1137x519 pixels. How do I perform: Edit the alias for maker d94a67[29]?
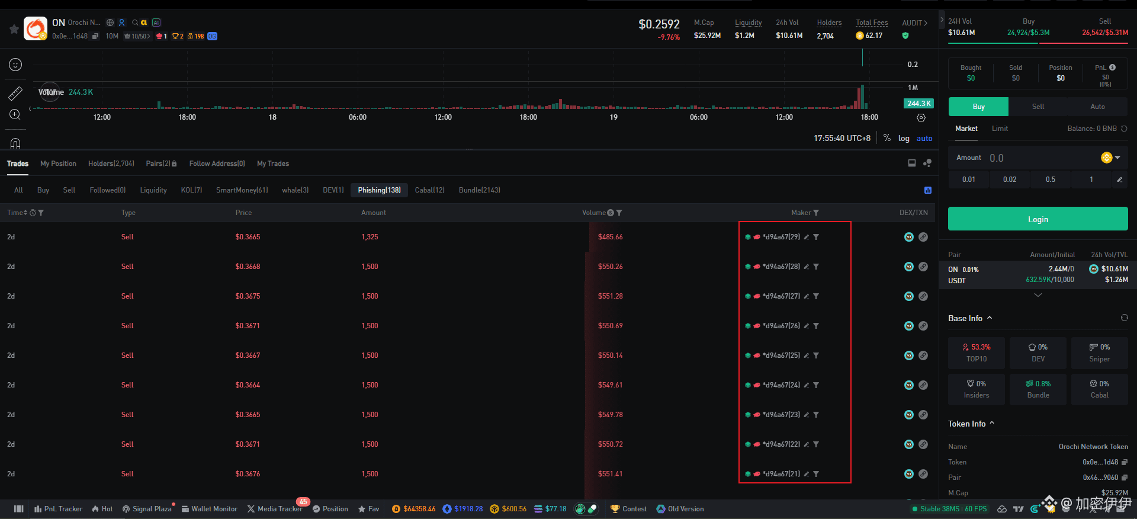click(x=806, y=237)
